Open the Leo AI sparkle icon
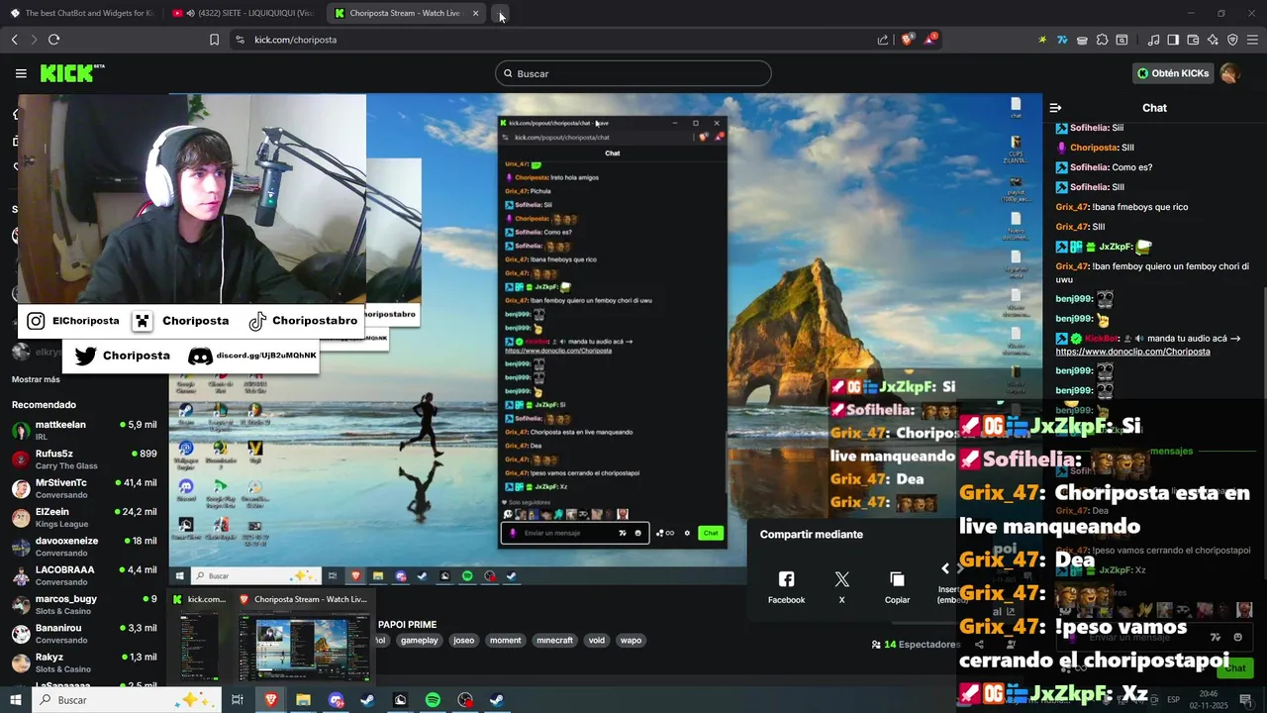This screenshot has height=713, width=1267. (1213, 40)
